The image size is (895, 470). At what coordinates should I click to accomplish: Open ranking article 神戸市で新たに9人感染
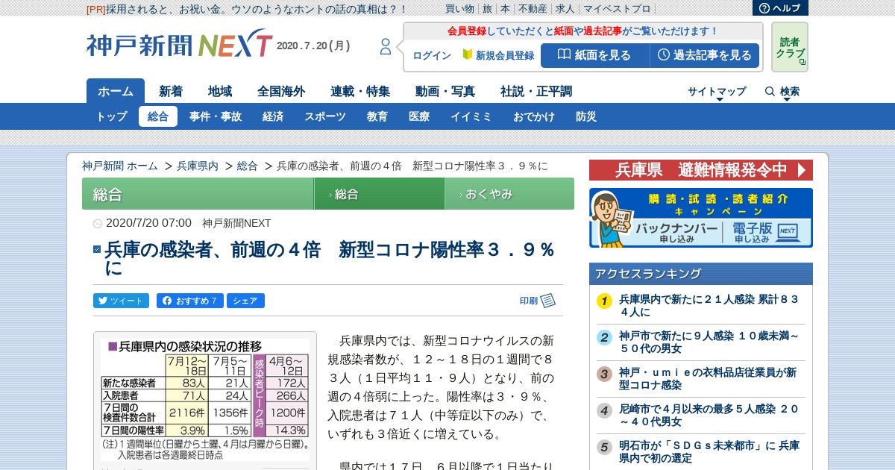[709, 342]
